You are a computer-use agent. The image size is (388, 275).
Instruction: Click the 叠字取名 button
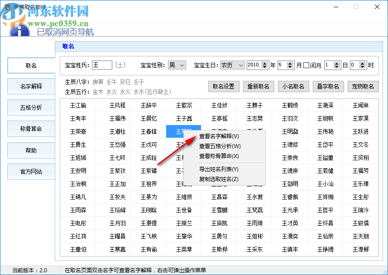click(x=328, y=86)
